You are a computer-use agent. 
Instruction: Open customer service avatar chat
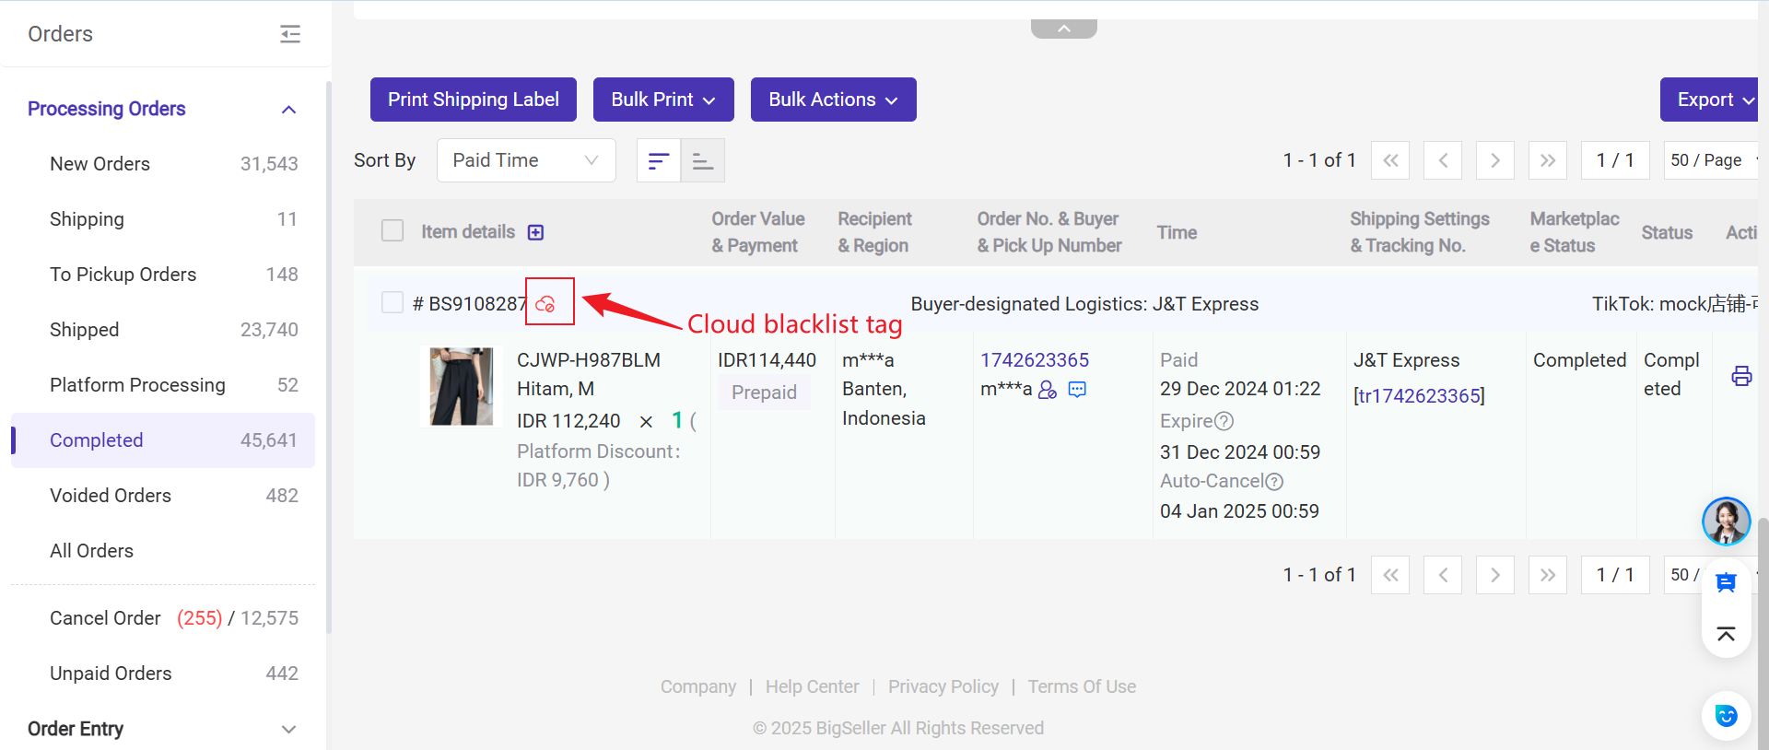(x=1726, y=521)
